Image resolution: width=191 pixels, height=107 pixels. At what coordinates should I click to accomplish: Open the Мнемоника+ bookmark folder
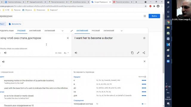[x=40, y=10]
